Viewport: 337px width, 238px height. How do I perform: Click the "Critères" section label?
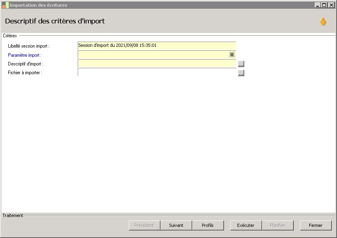click(10, 36)
